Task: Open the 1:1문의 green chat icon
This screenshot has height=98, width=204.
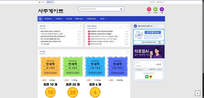Action: pos(155,9)
